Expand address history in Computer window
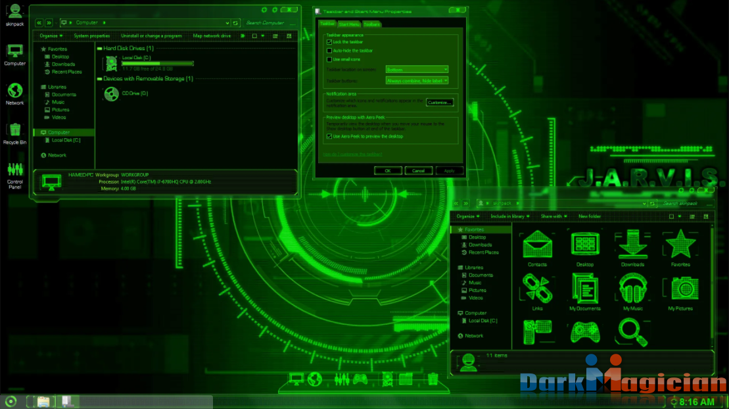 tap(227, 23)
